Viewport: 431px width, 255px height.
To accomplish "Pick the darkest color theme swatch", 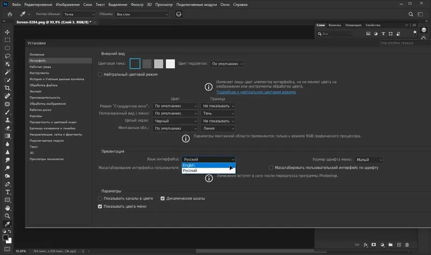I will point(135,64).
